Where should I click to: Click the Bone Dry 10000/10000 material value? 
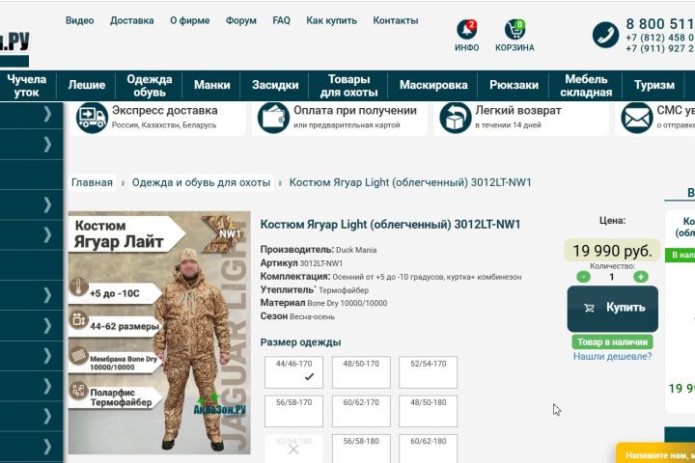(347, 304)
